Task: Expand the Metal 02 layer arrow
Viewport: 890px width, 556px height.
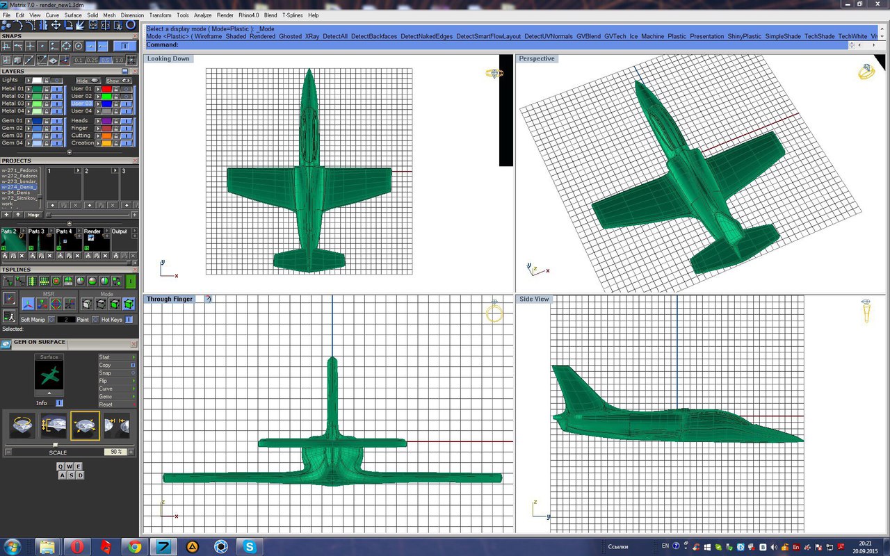Action: (x=29, y=97)
